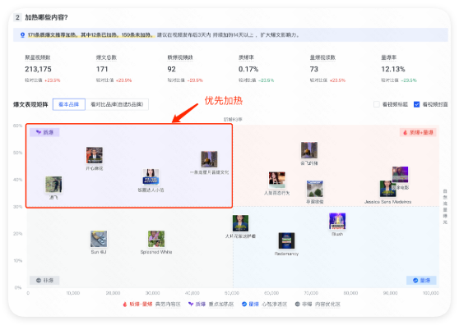This screenshot has height=325, width=459.
Task: Open the woman thumbnail above 饭圈达人小范
Action: [x=151, y=177]
